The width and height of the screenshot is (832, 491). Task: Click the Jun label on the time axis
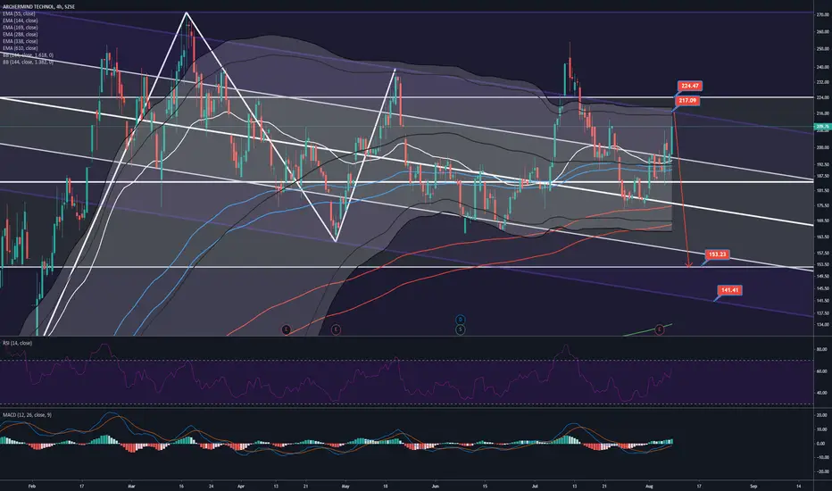tap(435, 486)
